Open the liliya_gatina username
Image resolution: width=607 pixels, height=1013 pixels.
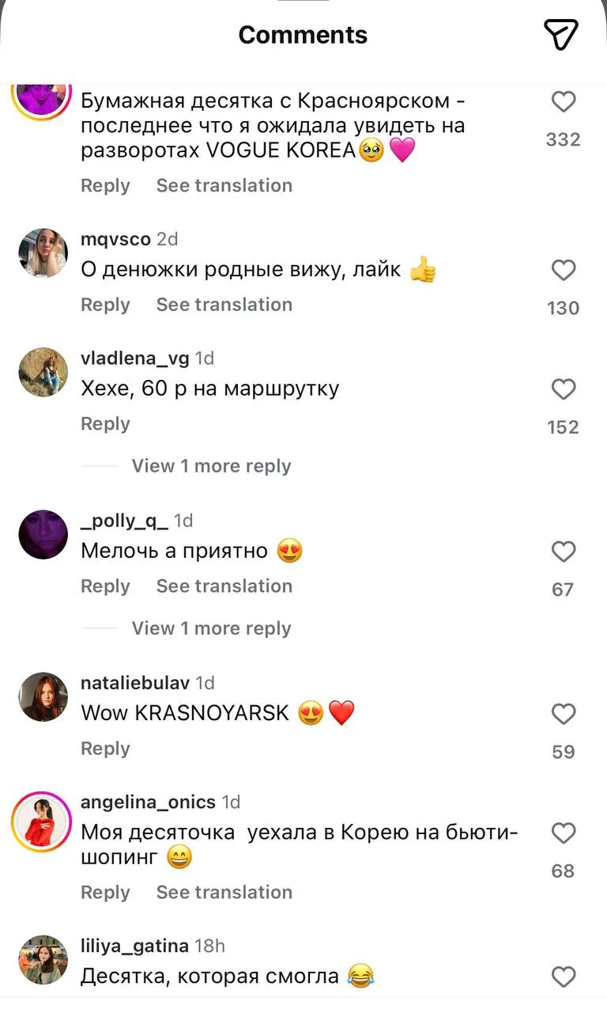coord(134,946)
